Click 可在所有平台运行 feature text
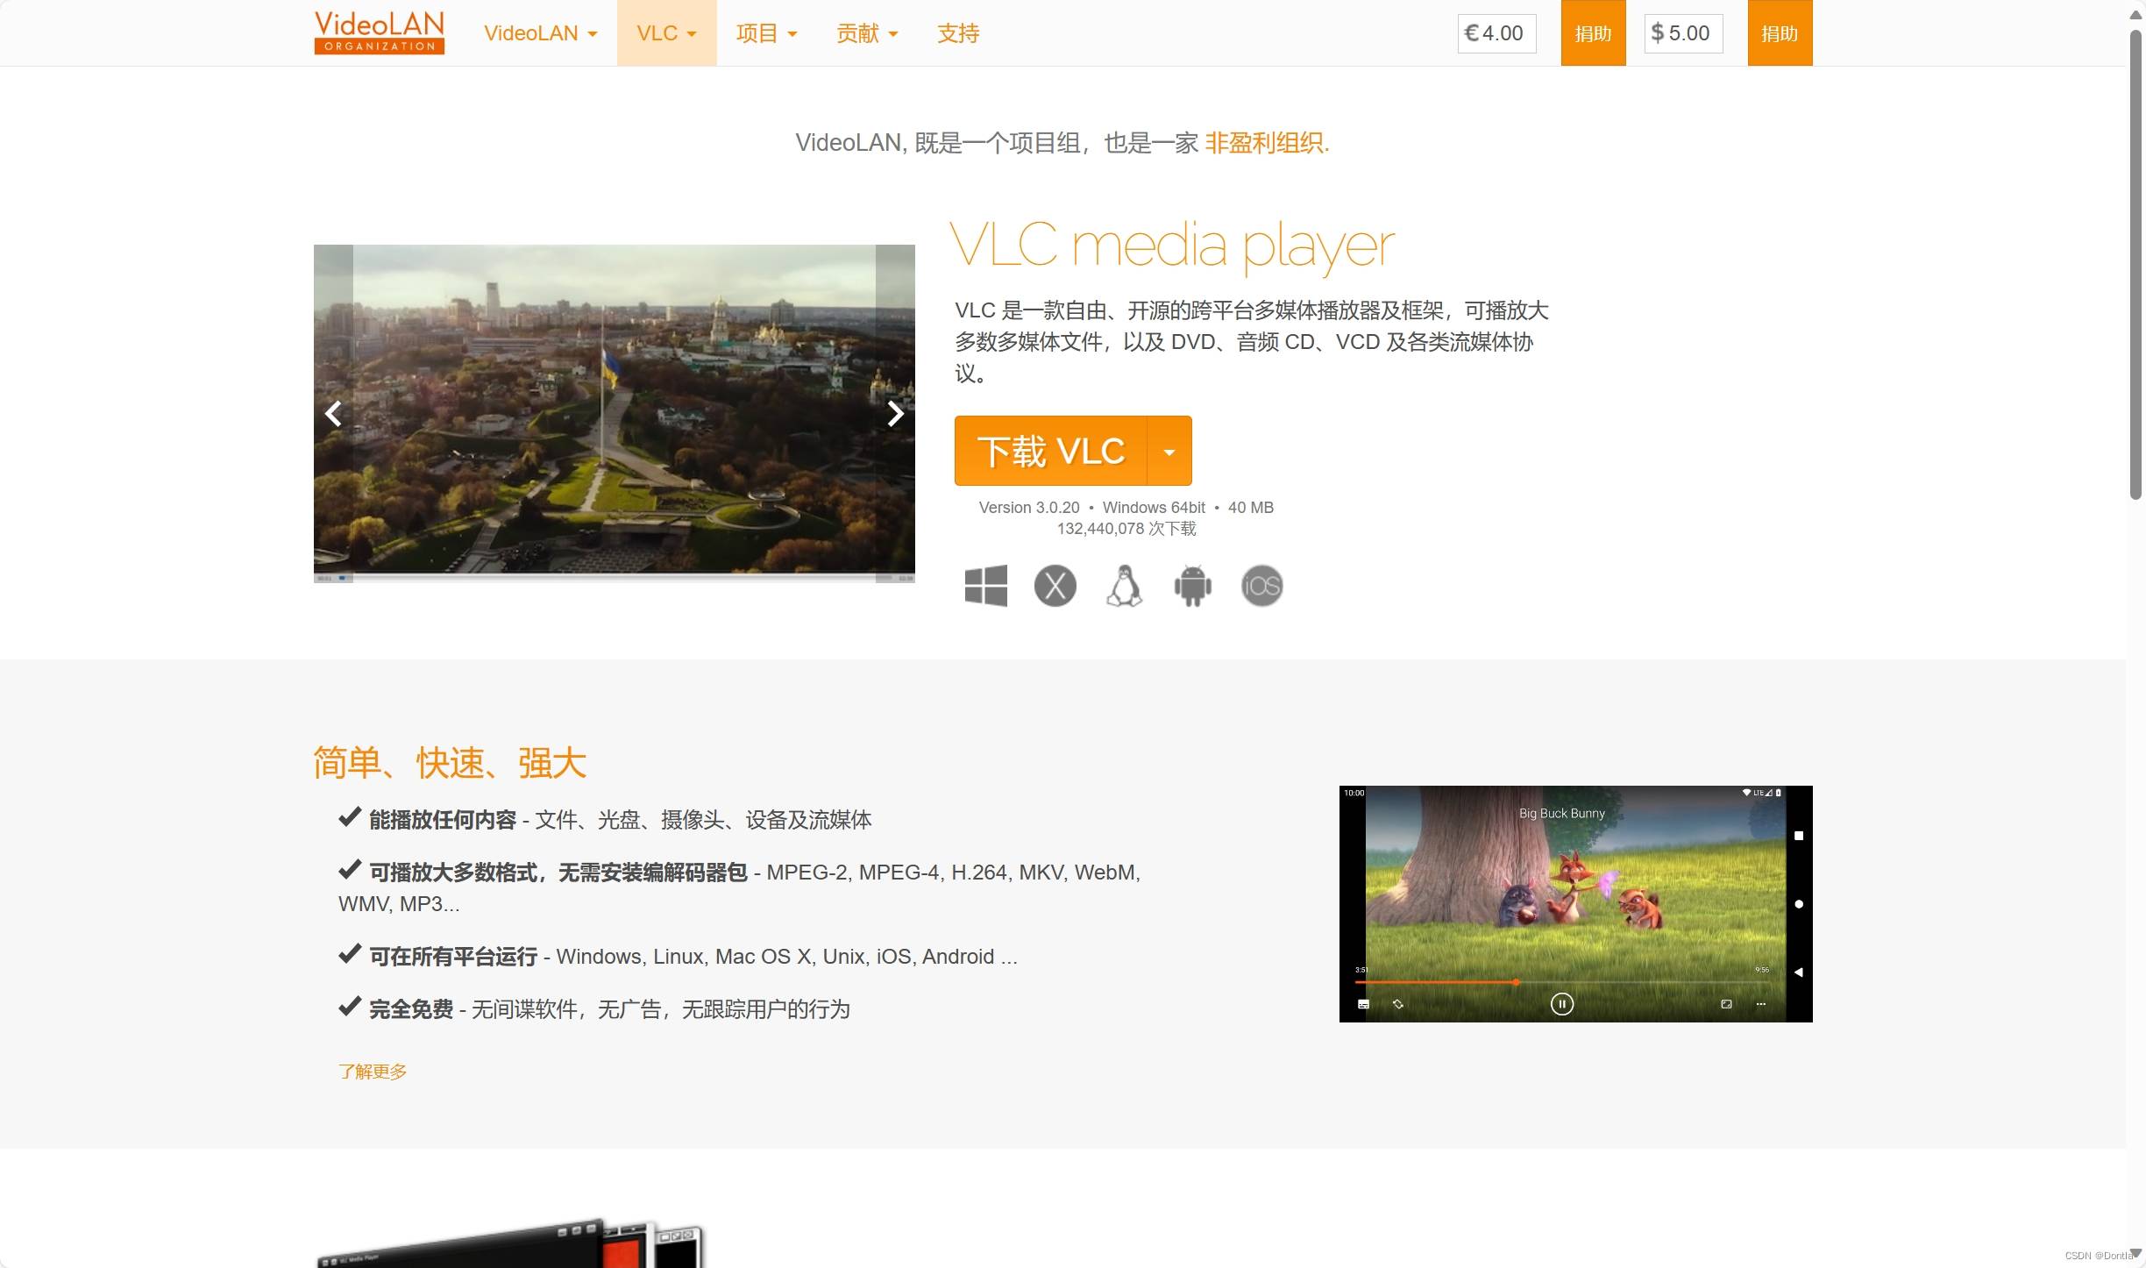Screen dimensions: 2146x1268 click(x=453, y=957)
